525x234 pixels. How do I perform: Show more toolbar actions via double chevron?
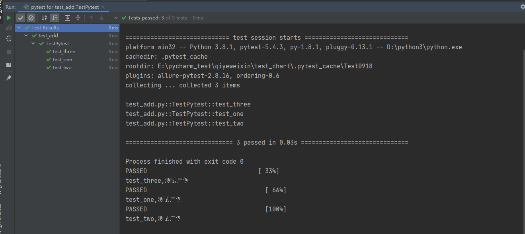point(116,18)
